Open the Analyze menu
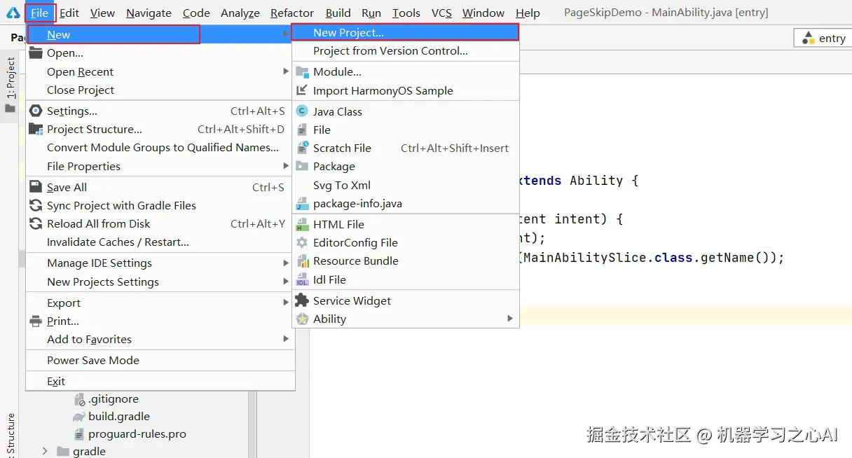 tap(240, 13)
